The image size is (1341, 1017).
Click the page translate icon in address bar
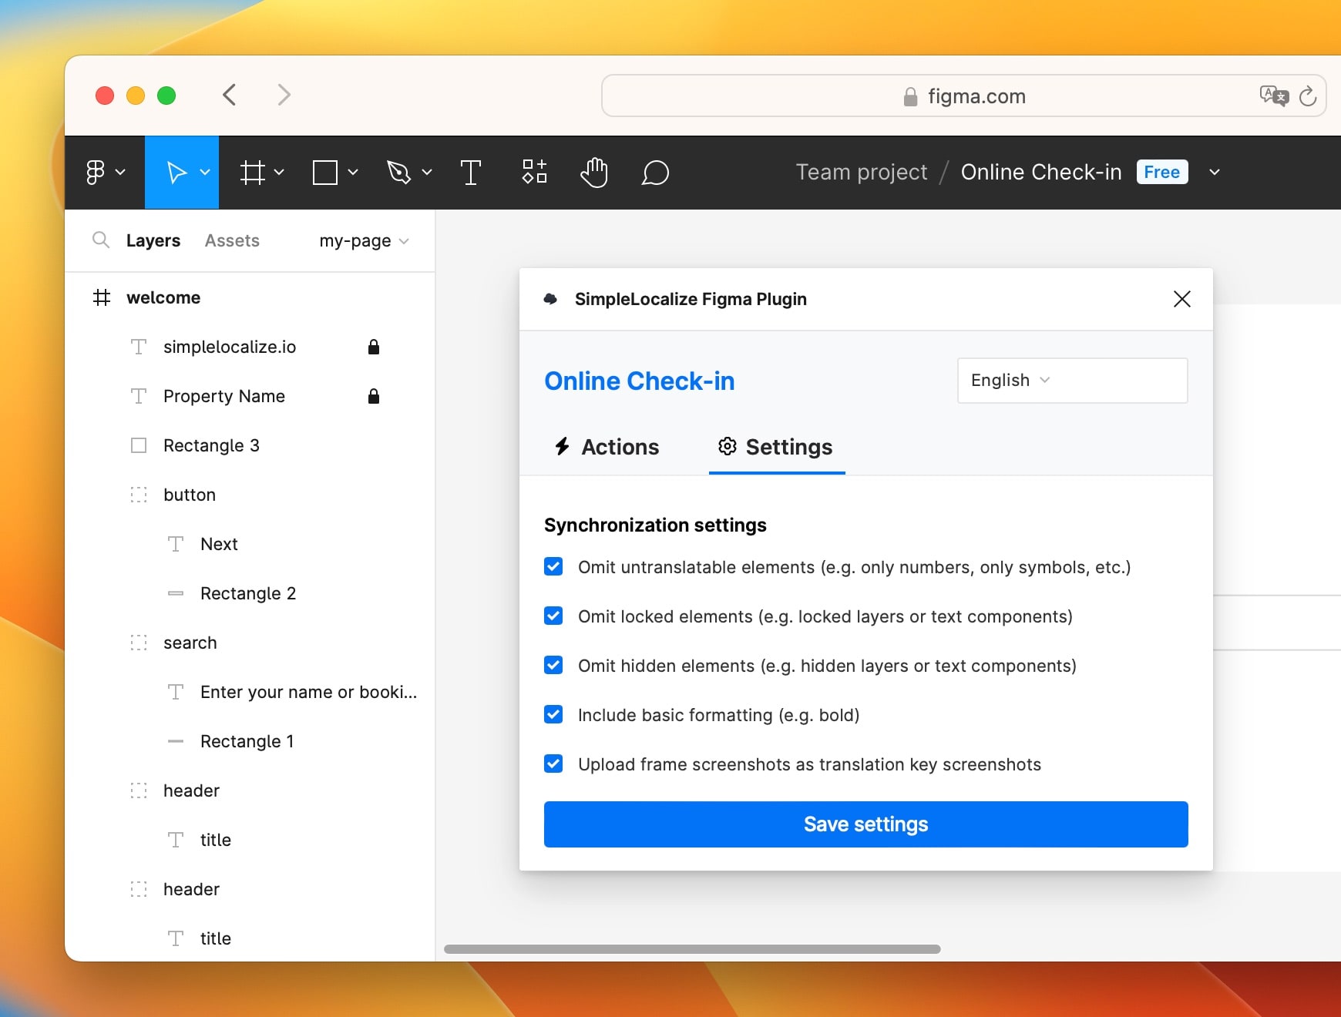[x=1273, y=96]
